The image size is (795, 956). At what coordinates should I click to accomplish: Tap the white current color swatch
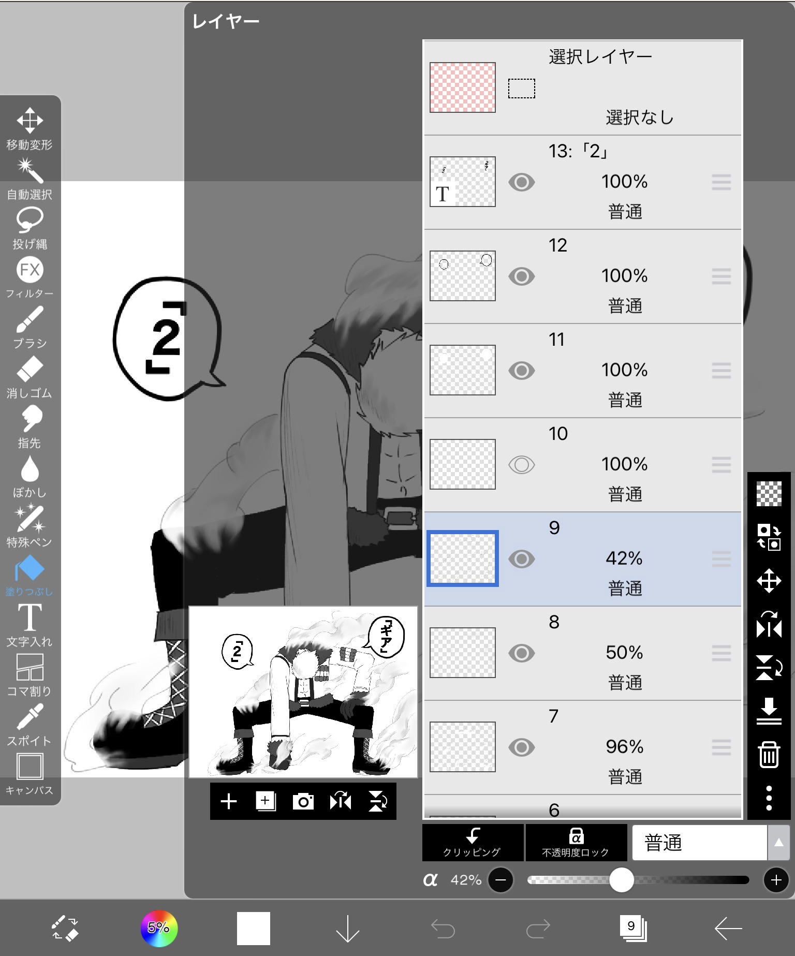(x=254, y=928)
